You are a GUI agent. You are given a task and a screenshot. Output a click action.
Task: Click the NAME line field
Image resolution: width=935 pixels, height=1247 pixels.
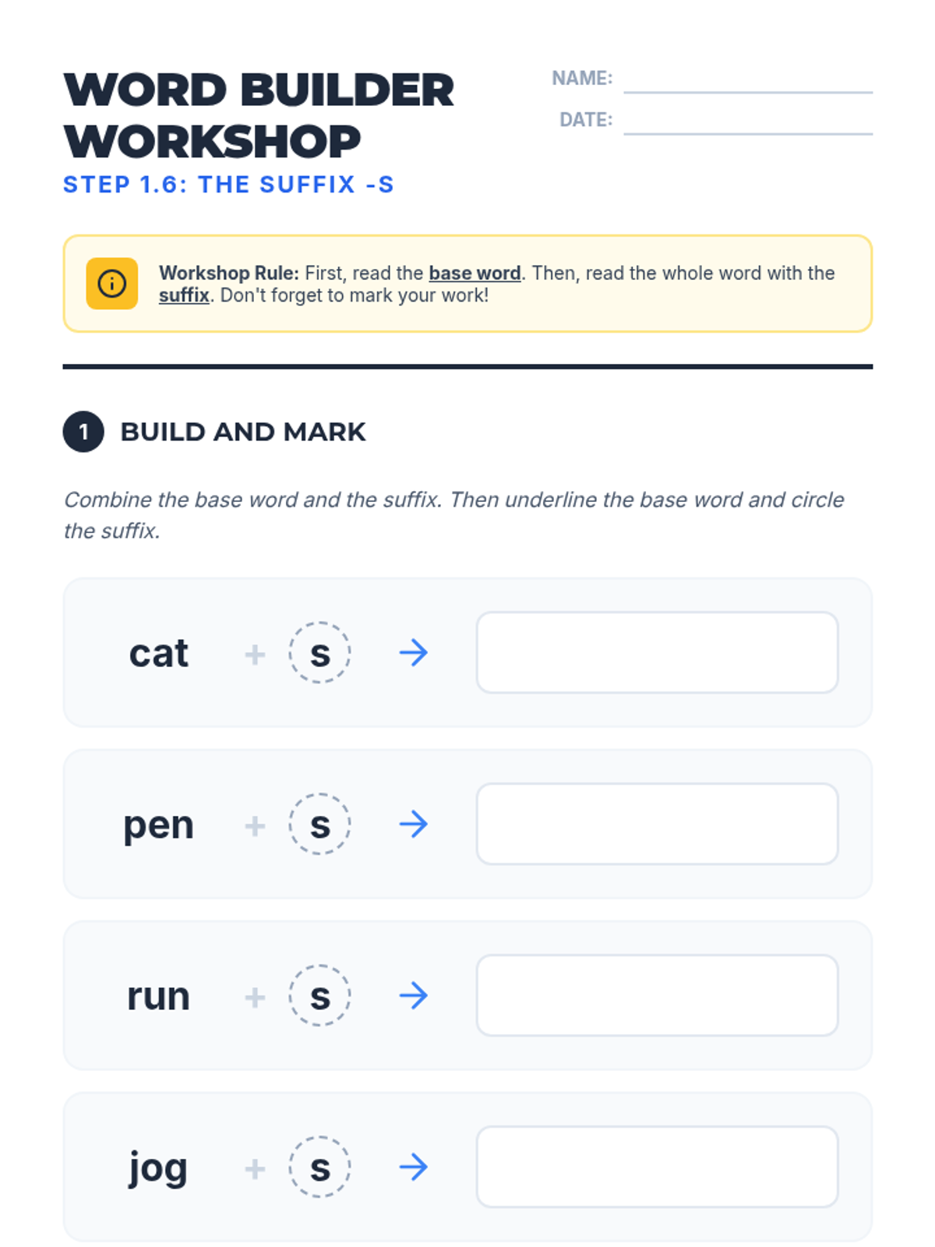[748, 79]
